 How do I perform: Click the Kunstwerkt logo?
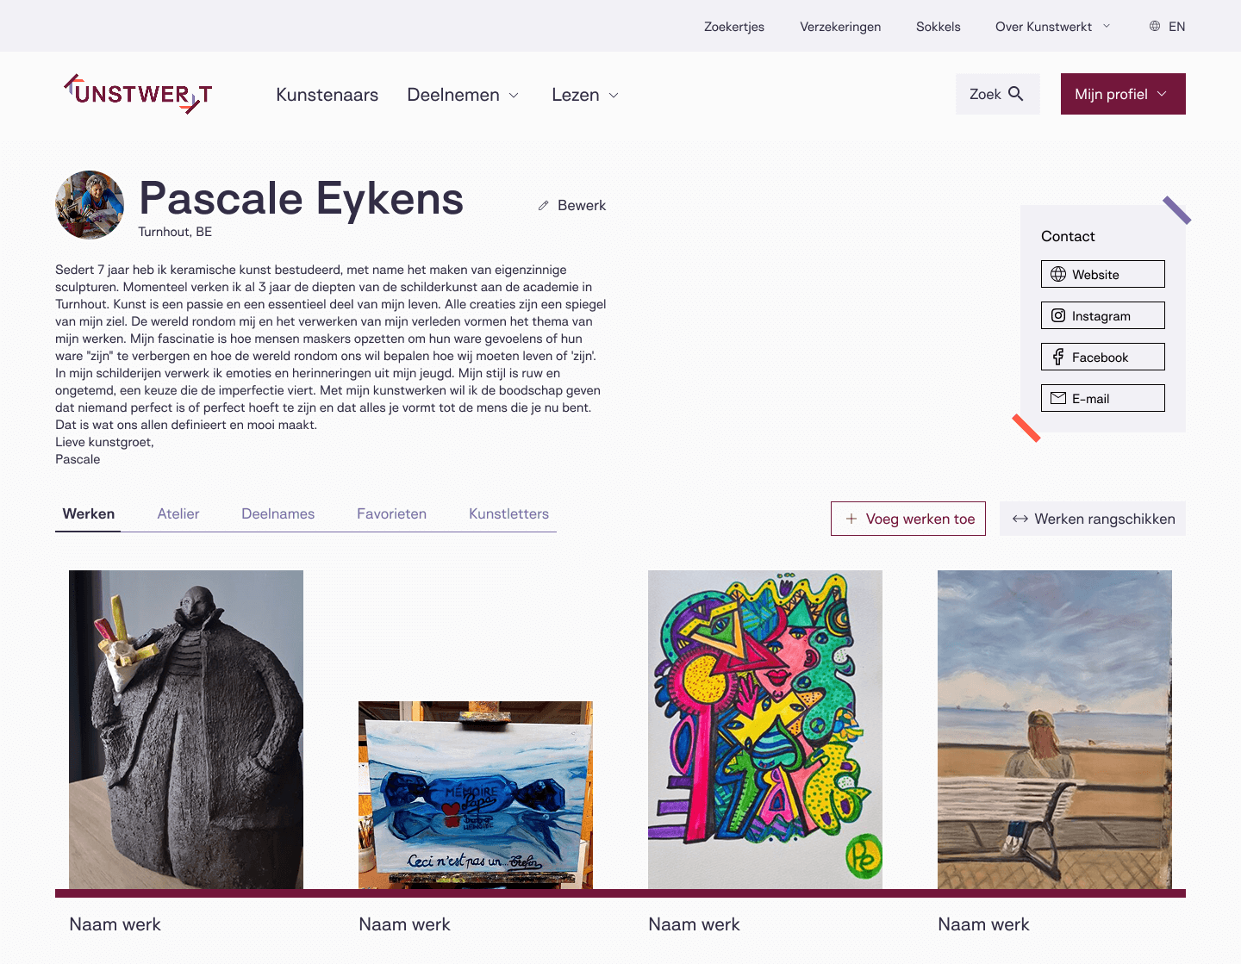[x=138, y=94]
